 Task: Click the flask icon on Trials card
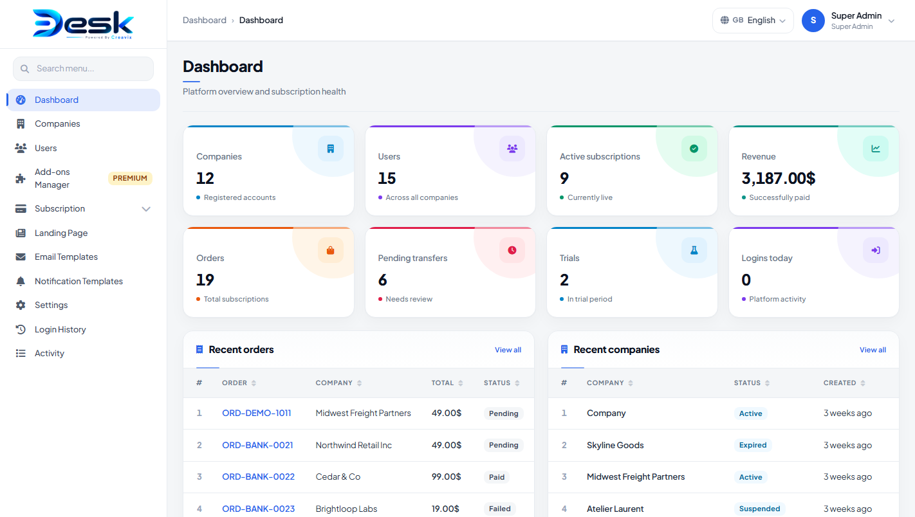click(x=694, y=250)
